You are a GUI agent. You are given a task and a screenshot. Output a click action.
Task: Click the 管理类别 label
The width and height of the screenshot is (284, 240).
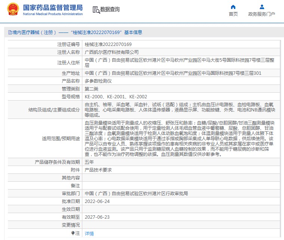click(71, 89)
